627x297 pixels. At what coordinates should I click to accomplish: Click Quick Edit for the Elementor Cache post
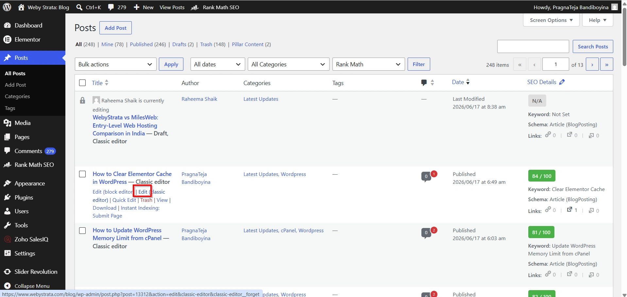coord(124,200)
